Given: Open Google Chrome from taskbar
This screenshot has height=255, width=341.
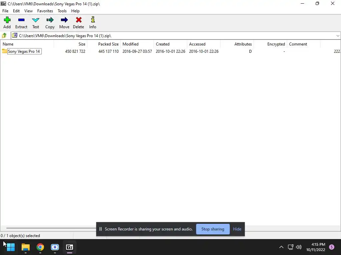Looking at the screenshot, I should 40,247.
